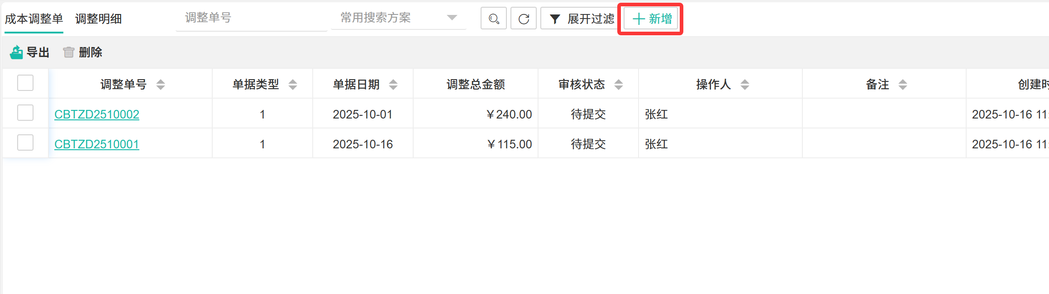
Task: Sort by 单据日期 column arrows
Action: [x=393, y=85]
